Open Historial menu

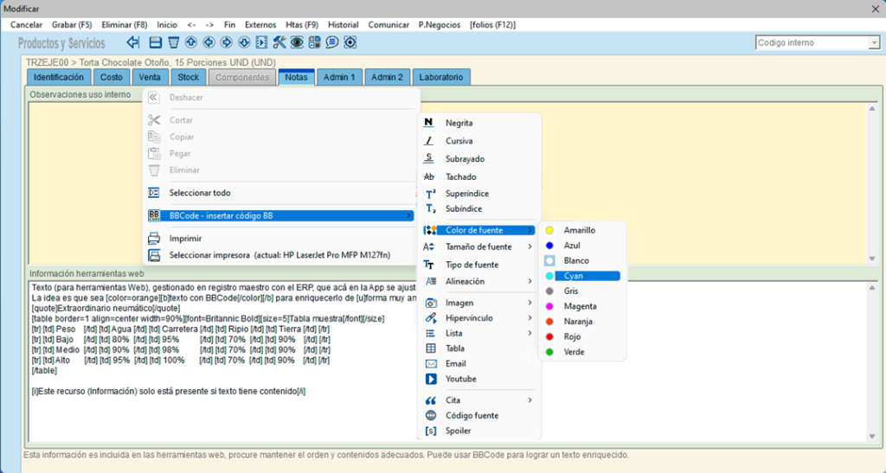[x=343, y=25]
